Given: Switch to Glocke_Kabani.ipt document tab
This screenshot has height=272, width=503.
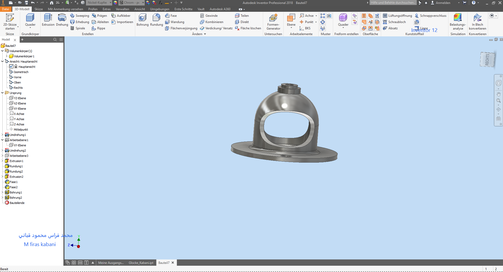Looking at the screenshot, I should click(x=141, y=263).
